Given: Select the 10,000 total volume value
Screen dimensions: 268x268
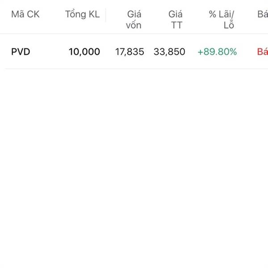Looking at the screenshot, I should click(x=84, y=52).
